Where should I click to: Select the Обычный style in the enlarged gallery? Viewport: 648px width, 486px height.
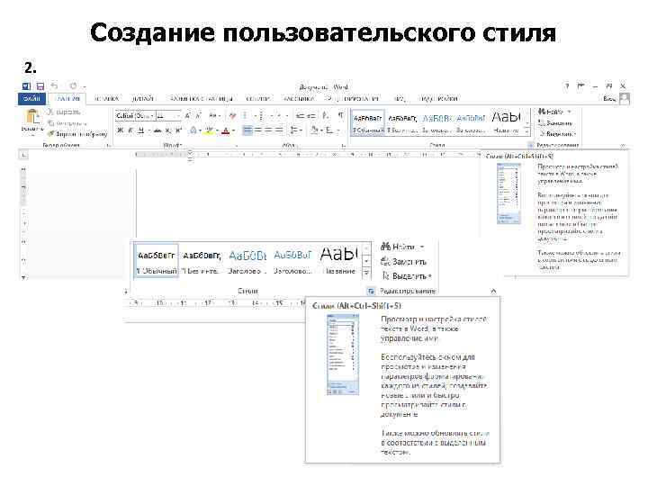pos(157,260)
